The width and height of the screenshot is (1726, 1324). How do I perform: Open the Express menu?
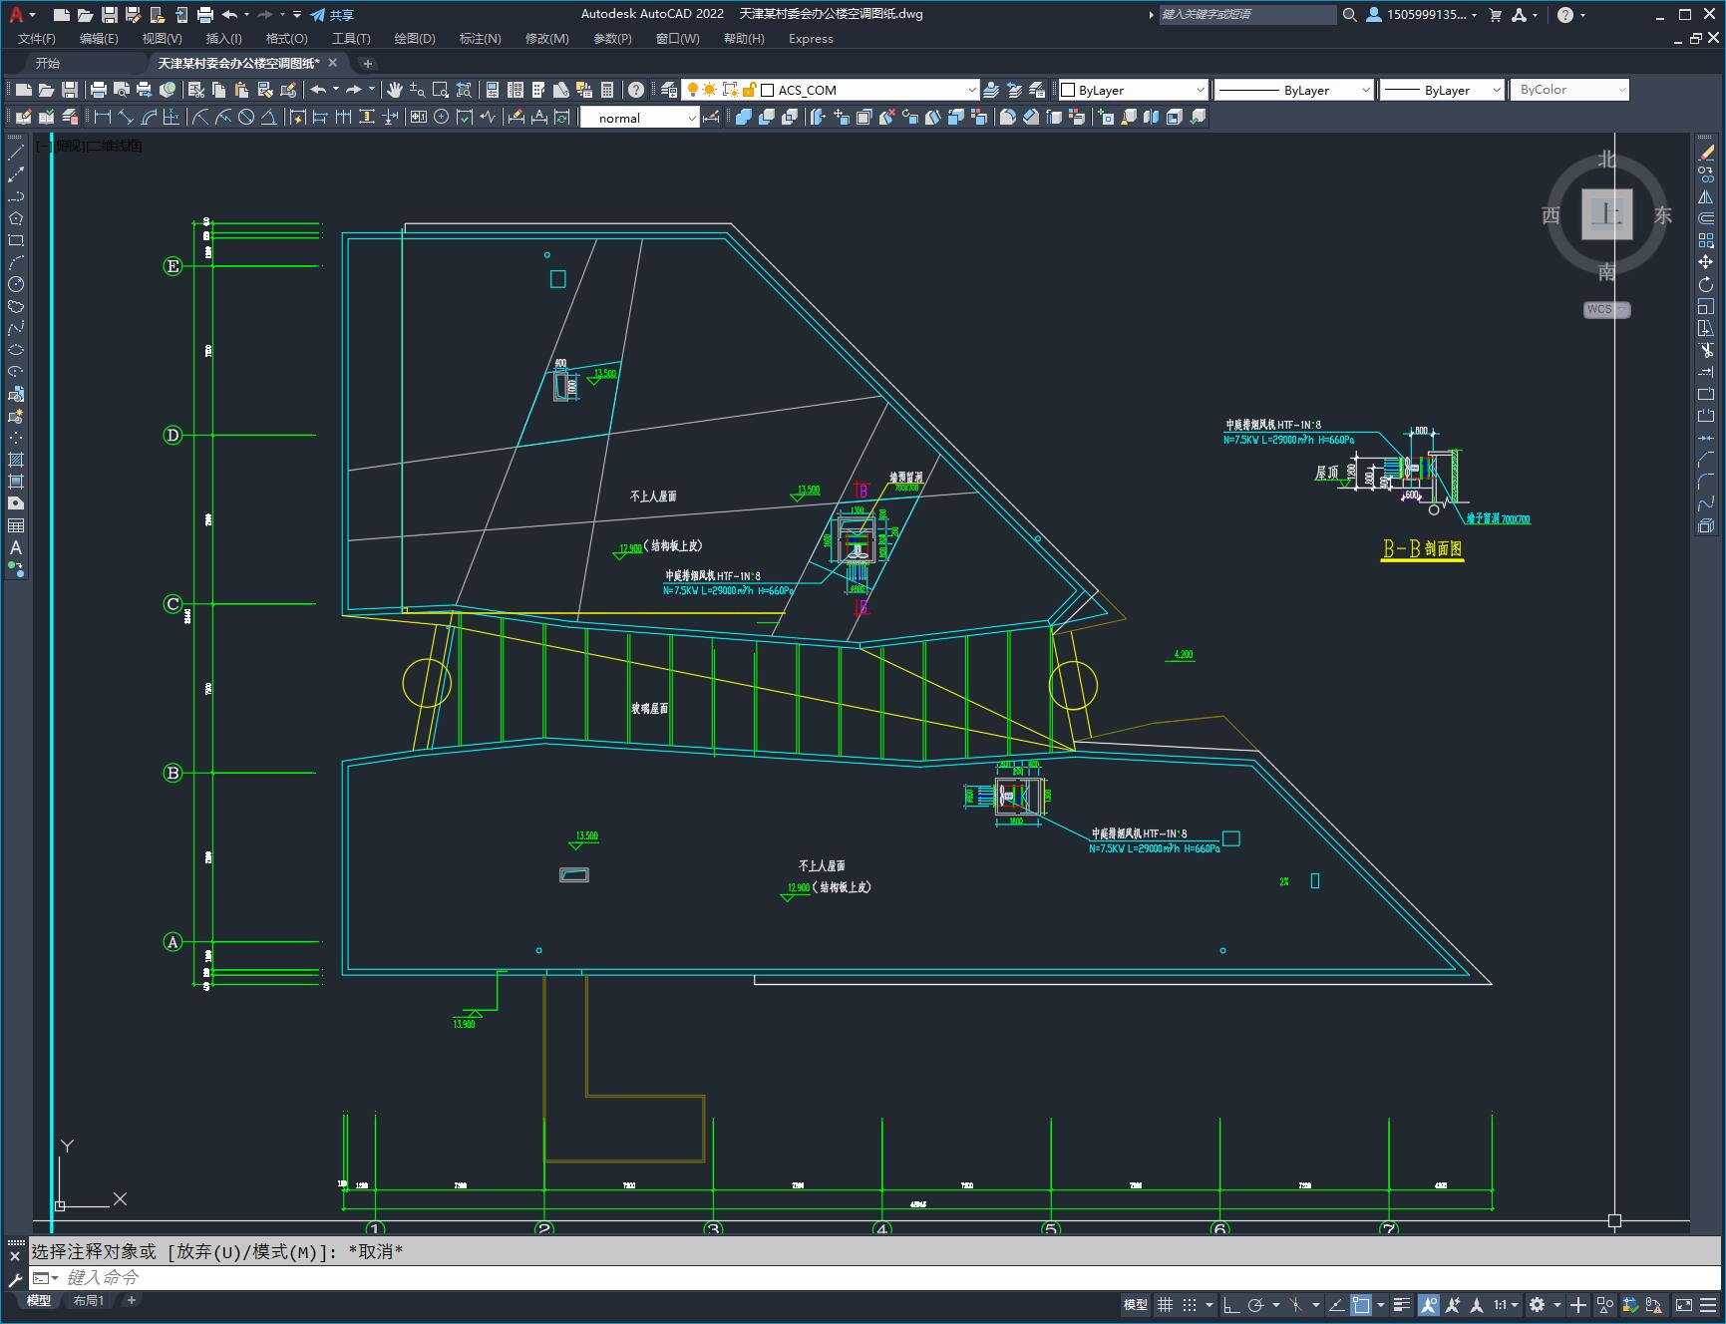[x=811, y=39]
